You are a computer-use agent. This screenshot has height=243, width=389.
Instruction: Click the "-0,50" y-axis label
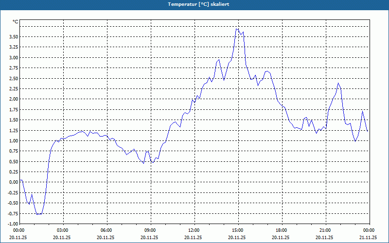[13, 203]
